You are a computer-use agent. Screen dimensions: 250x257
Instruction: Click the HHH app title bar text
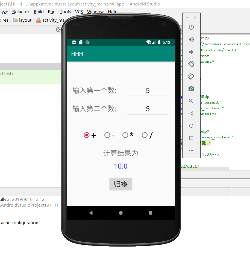pos(77,54)
